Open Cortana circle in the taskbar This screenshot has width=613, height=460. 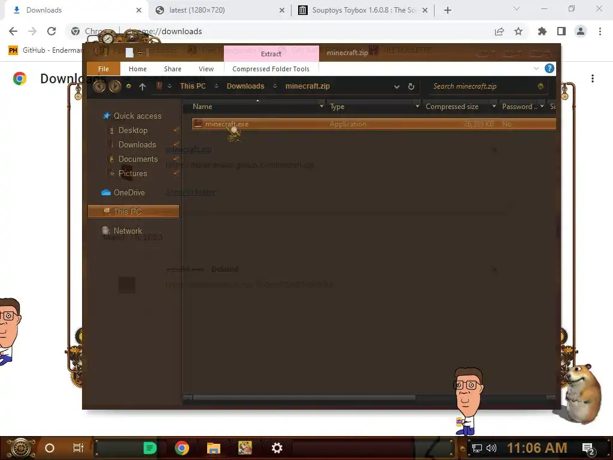pos(49,448)
